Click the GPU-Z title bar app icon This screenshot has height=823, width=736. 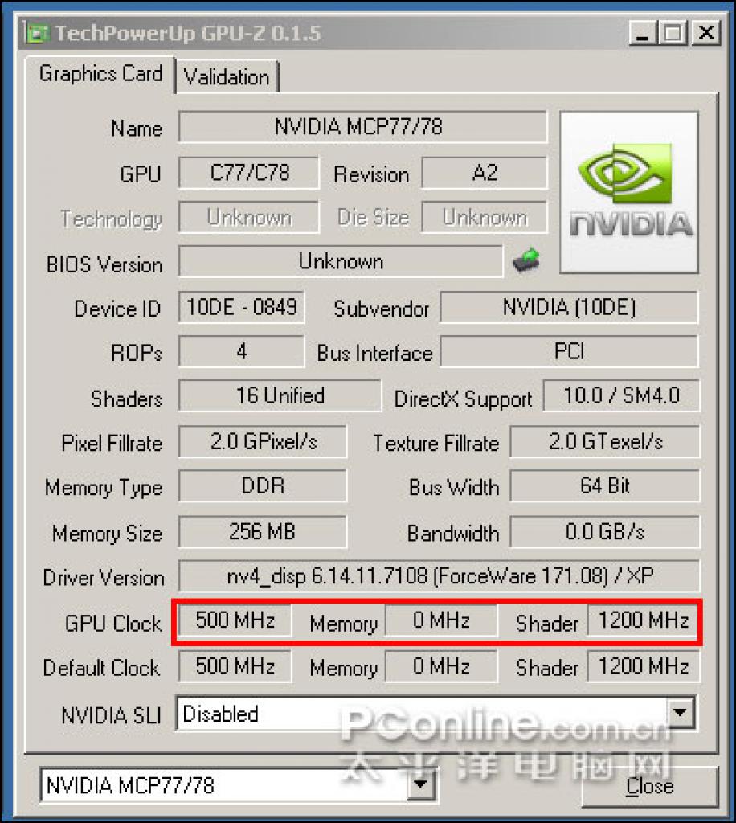pyautogui.click(x=37, y=33)
